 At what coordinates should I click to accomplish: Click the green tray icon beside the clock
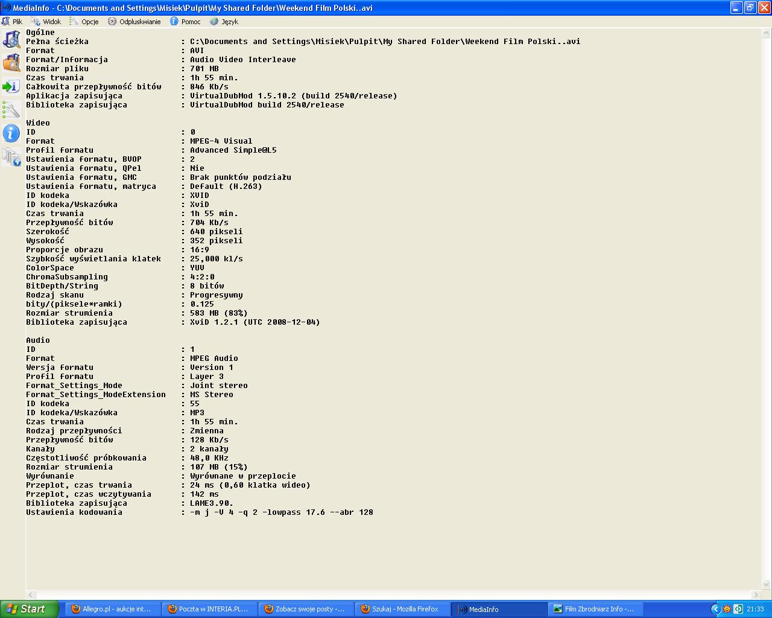pyautogui.click(x=738, y=609)
